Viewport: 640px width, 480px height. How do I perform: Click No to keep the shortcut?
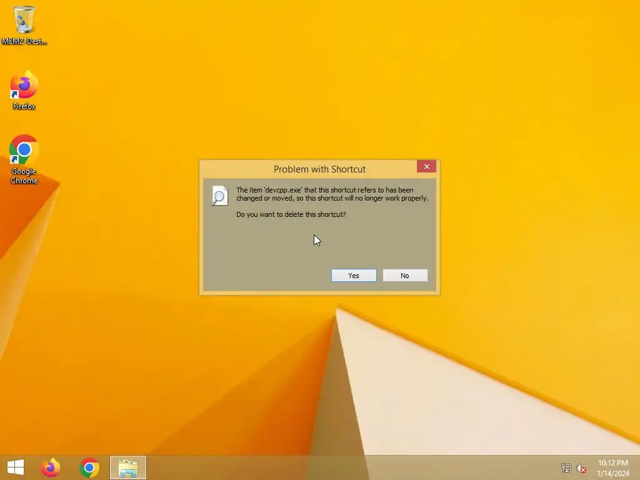[405, 276]
